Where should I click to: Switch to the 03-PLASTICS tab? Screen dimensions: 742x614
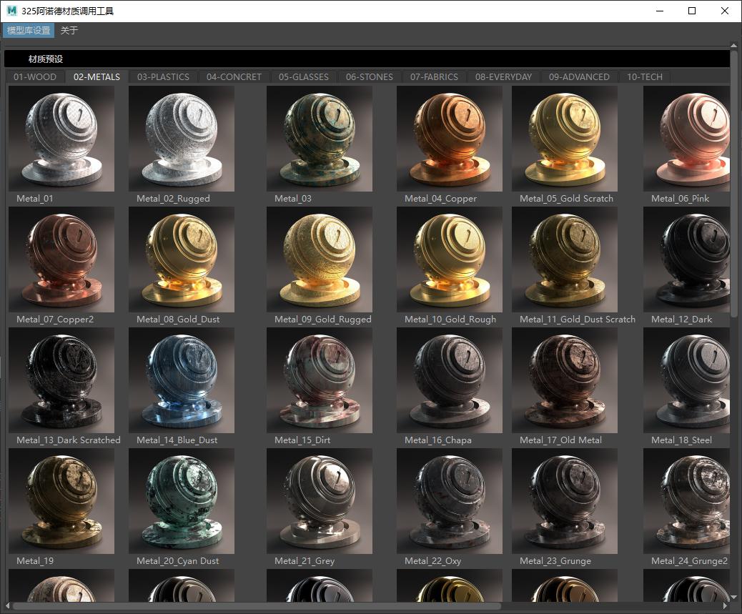[x=163, y=76]
